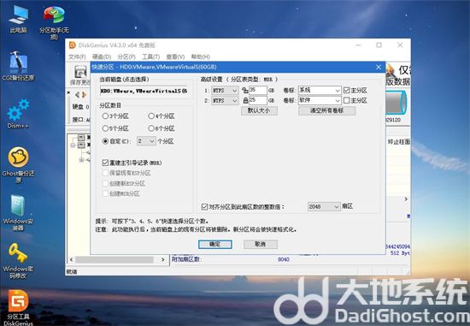The height and width of the screenshot is (326, 470).
Task: Open the 工具(T) menu
Action: pyautogui.click(x=150, y=56)
